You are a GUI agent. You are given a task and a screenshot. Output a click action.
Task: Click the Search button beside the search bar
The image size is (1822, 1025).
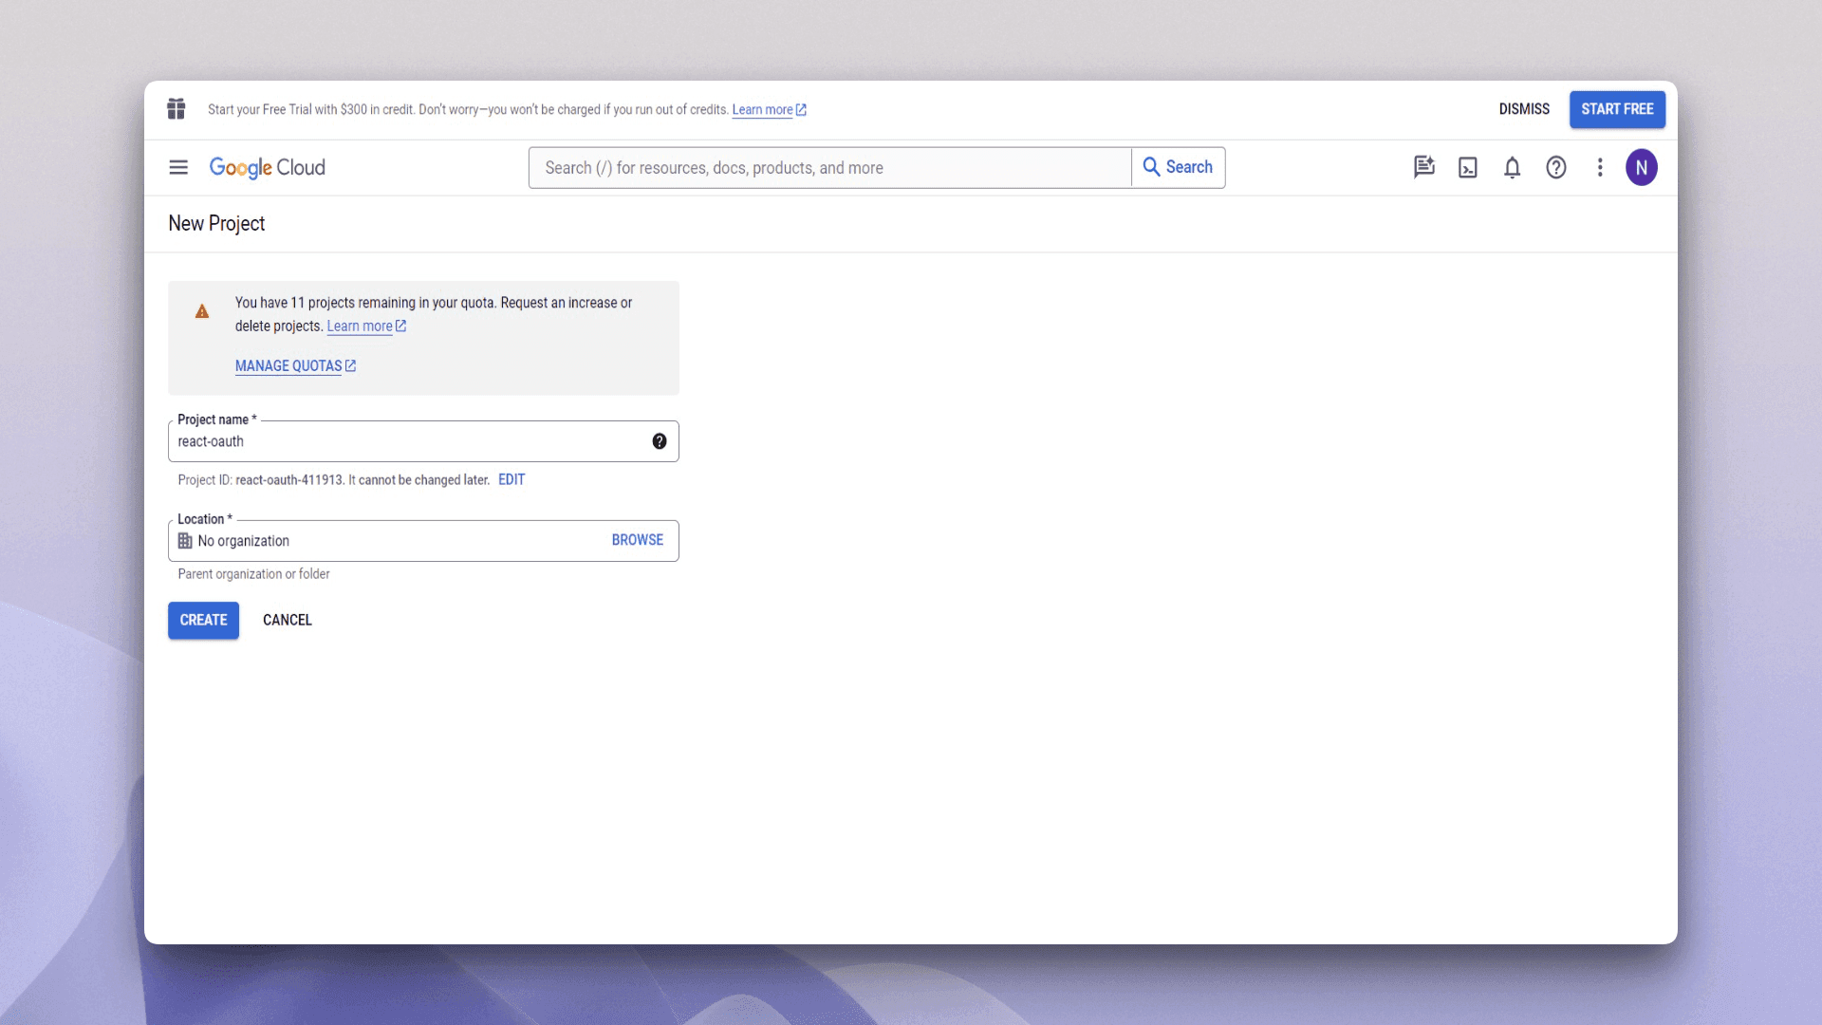(1179, 167)
